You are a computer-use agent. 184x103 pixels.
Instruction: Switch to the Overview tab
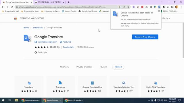(x=64, y=67)
